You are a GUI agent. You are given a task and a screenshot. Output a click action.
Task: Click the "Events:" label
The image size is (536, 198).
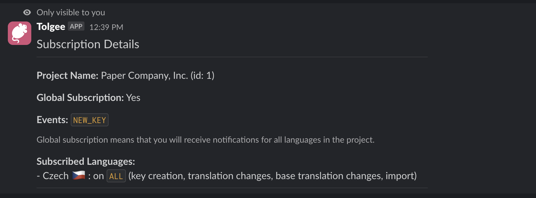point(52,120)
